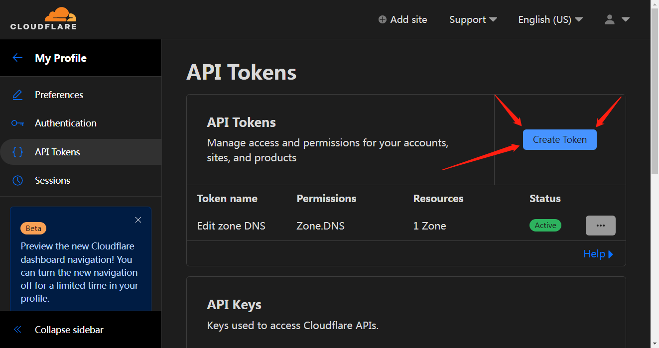659x348 pixels.
Task: Click the Zone.DNS permissions cell
Action: [x=320, y=226]
